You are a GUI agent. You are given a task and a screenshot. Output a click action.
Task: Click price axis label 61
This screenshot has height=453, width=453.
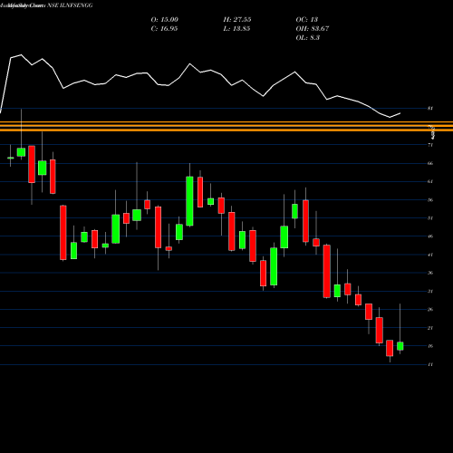click(430, 181)
